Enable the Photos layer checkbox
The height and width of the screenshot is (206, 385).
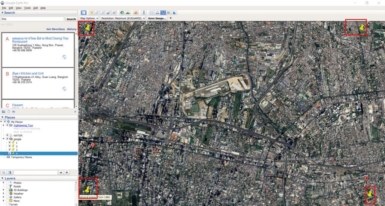coord(7,182)
